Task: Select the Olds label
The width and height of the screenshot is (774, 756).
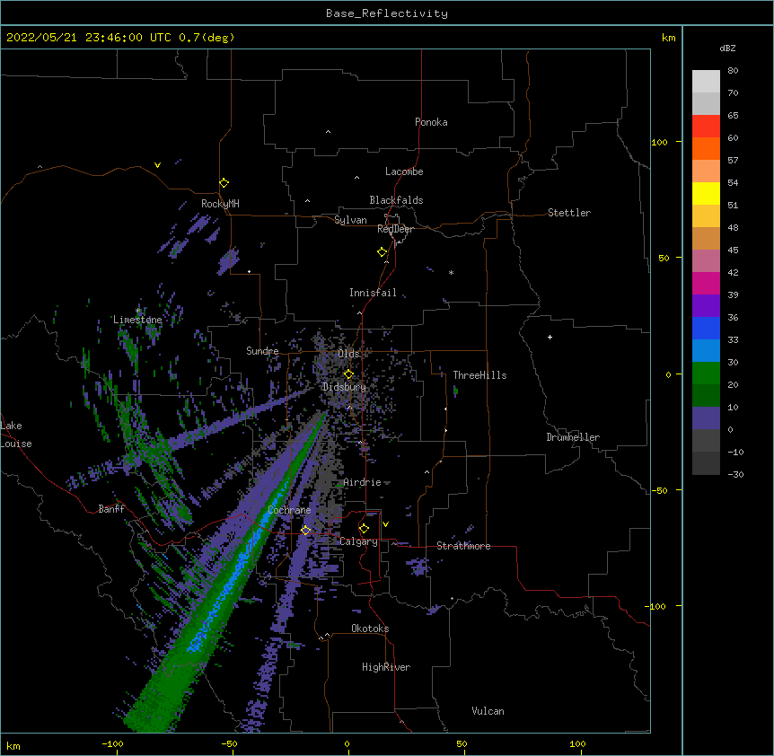Action: [x=348, y=354]
